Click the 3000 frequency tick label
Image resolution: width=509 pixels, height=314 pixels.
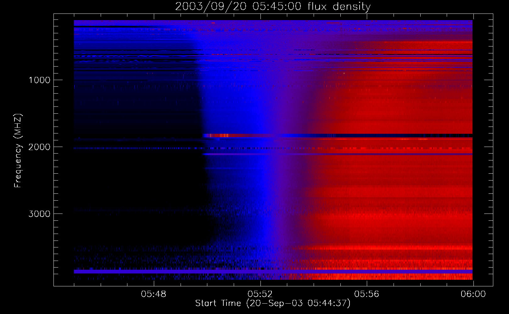39,214
